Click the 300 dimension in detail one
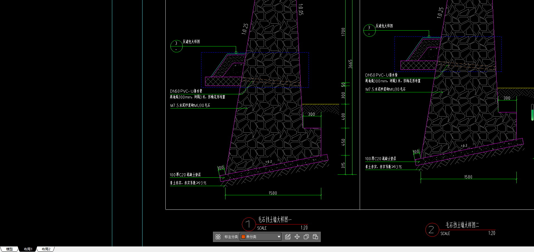 pyautogui.click(x=312, y=114)
